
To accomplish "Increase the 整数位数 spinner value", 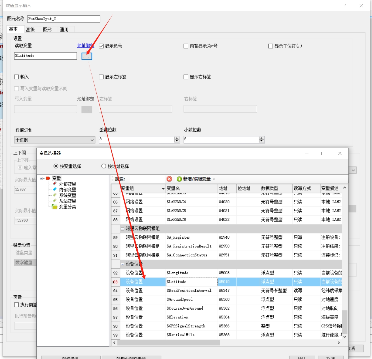I will point(177,138).
